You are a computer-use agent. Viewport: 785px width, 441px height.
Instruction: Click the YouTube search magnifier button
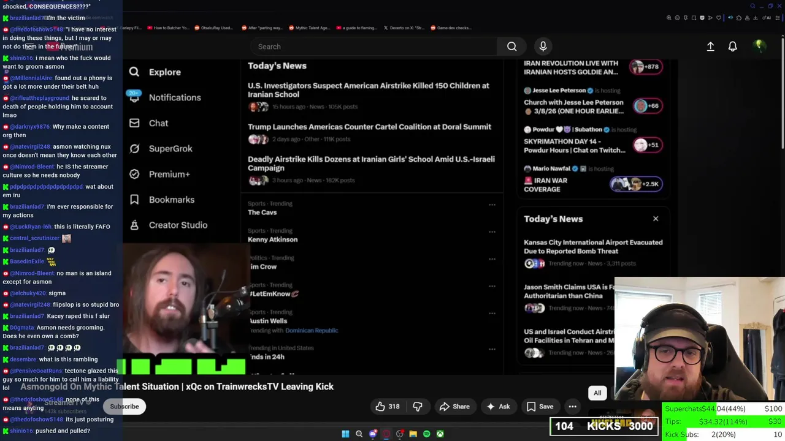pyautogui.click(x=511, y=47)
